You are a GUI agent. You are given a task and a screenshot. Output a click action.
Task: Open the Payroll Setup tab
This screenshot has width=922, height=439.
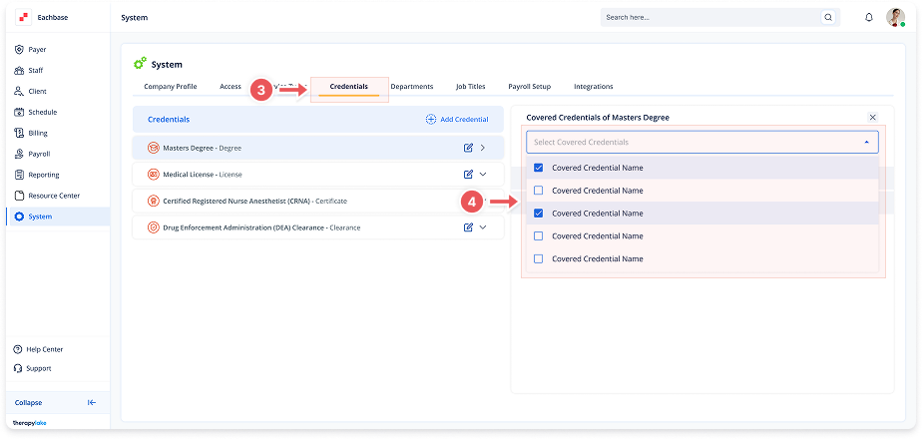click(529, 87)
